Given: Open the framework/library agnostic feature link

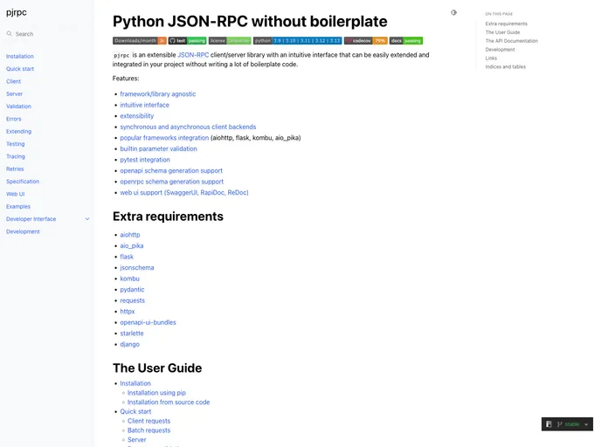Looking at the screenshot, I should pos(158,93).
